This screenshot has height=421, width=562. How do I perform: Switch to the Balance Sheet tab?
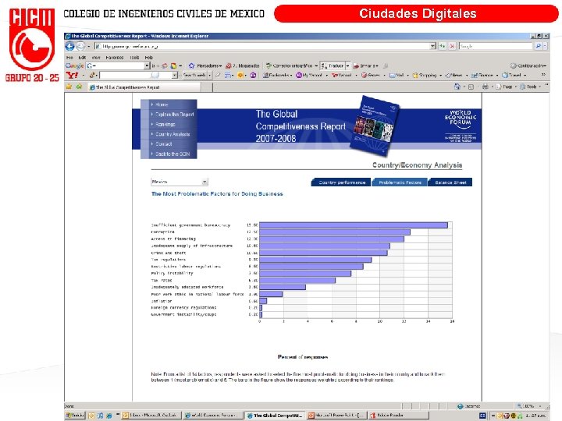coord(450,182)
